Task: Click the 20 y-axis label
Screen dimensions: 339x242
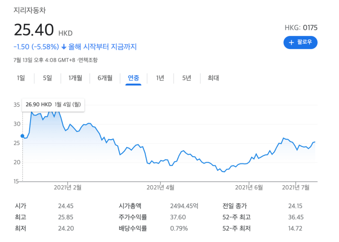Action: (16, 162)
